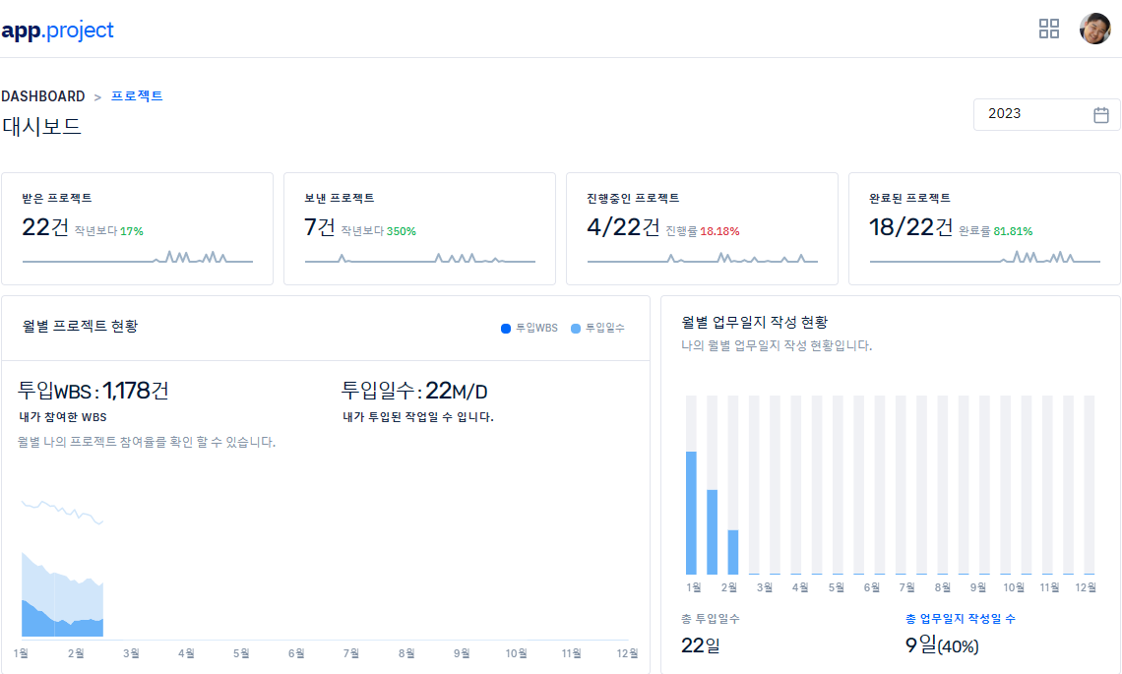The width and height of the screenshot is (1122, 674).
Task: Click the app.project logo
Action: [57, 30]
